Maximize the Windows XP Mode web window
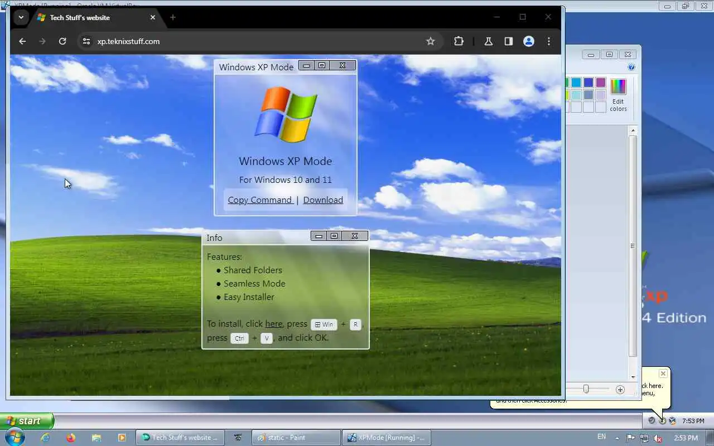 (x=322, y=65)
